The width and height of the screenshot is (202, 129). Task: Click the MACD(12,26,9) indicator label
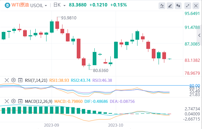39,102
